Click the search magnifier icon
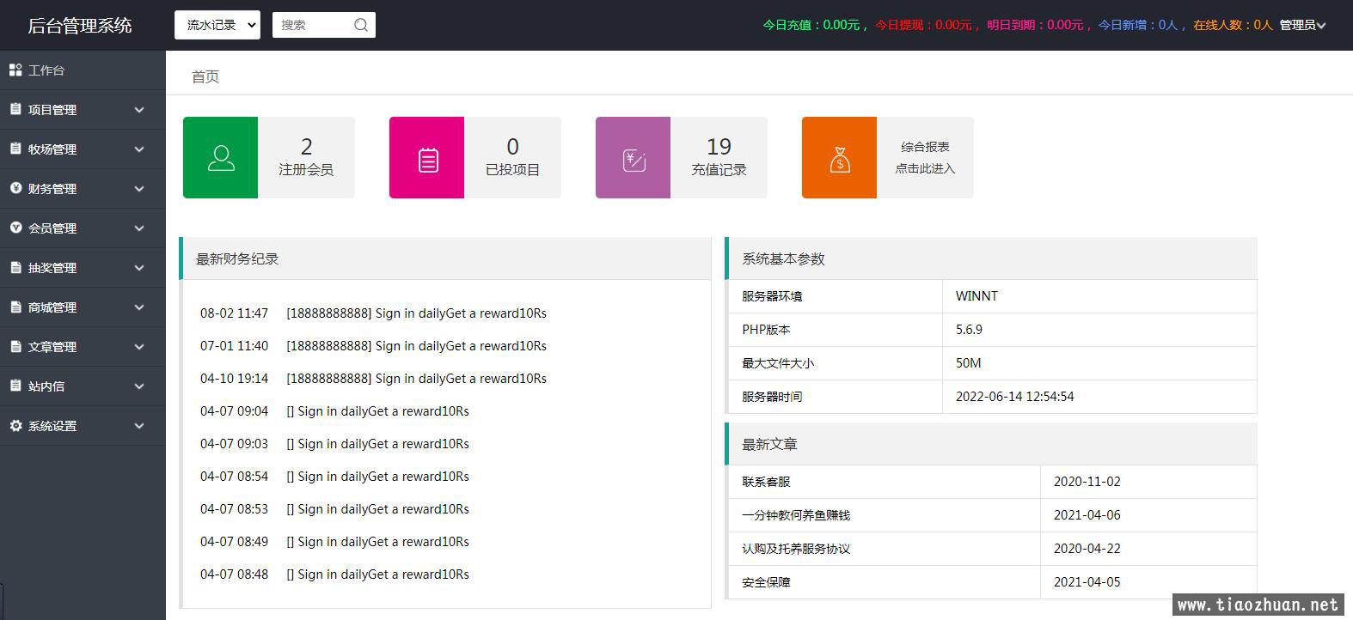Screen dimensions: 1353x620 (x=361, y=25)
